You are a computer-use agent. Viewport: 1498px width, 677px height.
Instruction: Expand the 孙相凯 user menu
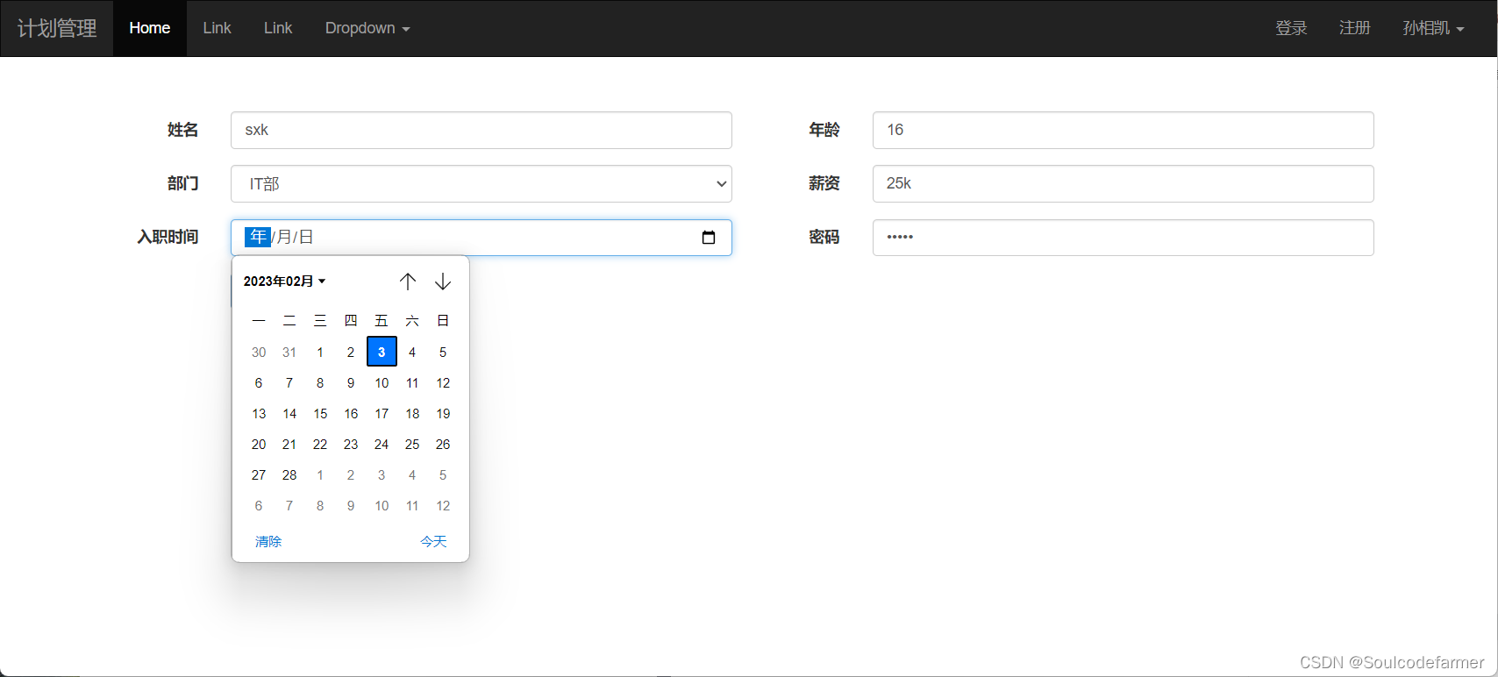click(x=1433, y=28)
